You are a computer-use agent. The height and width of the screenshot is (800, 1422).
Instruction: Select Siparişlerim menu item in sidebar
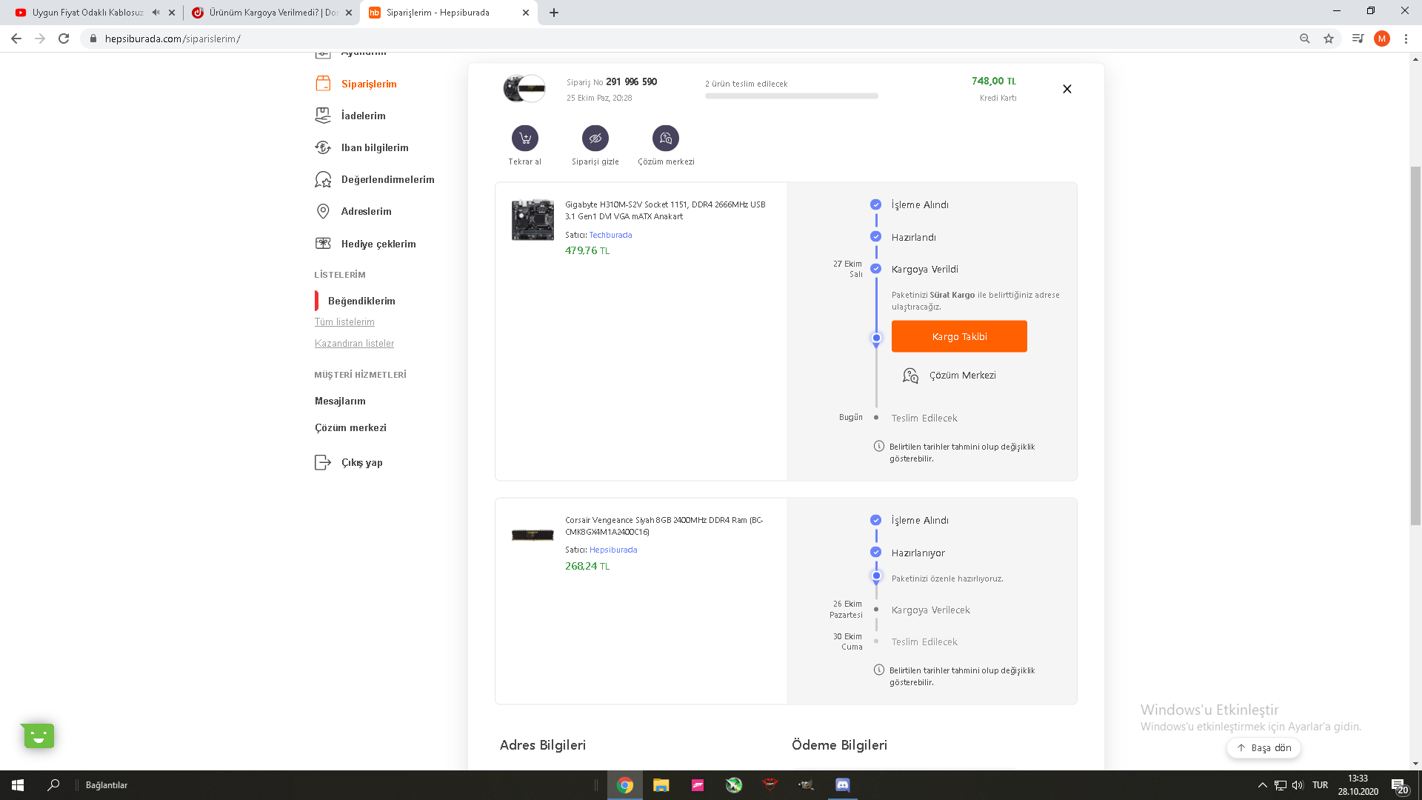pyautogui.click(x=368, y=84)
